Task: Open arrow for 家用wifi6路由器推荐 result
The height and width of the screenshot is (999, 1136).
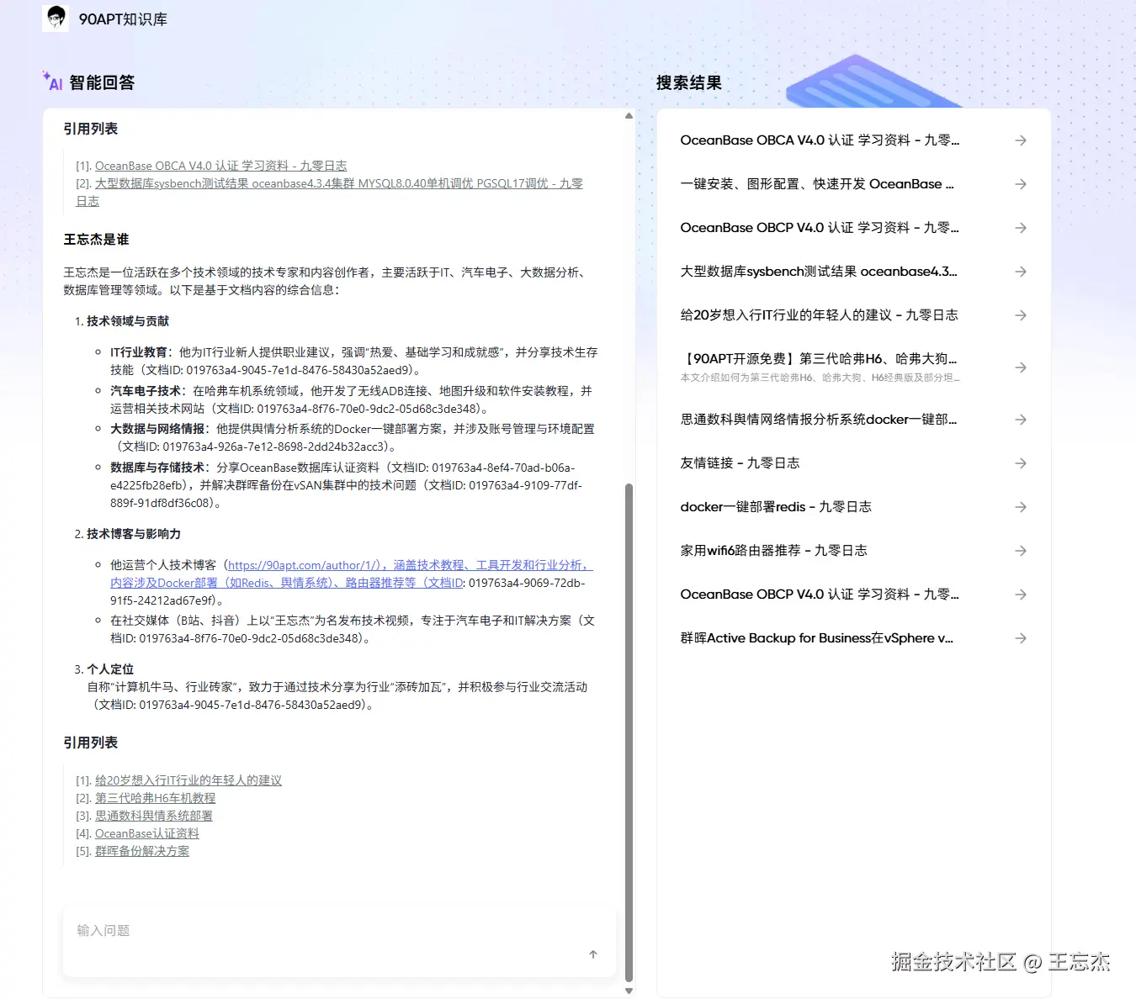Action: coord(1020,551)
